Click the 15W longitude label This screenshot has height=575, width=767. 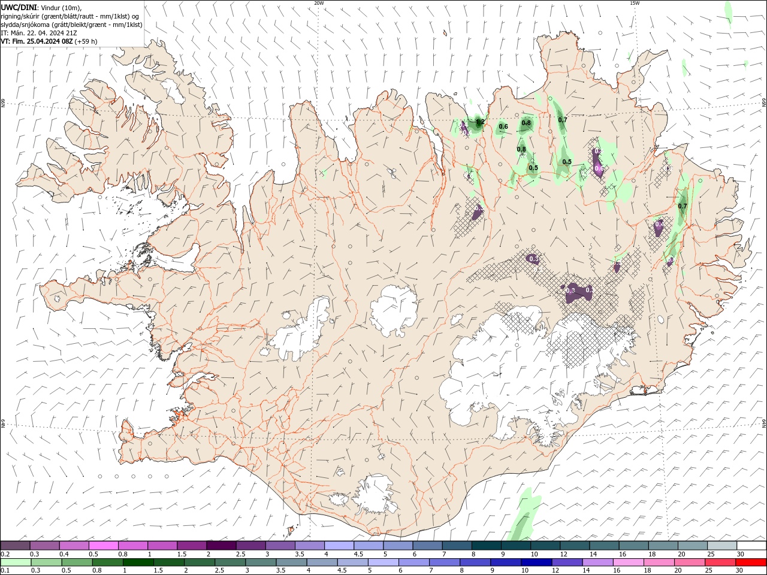(635, 3)
